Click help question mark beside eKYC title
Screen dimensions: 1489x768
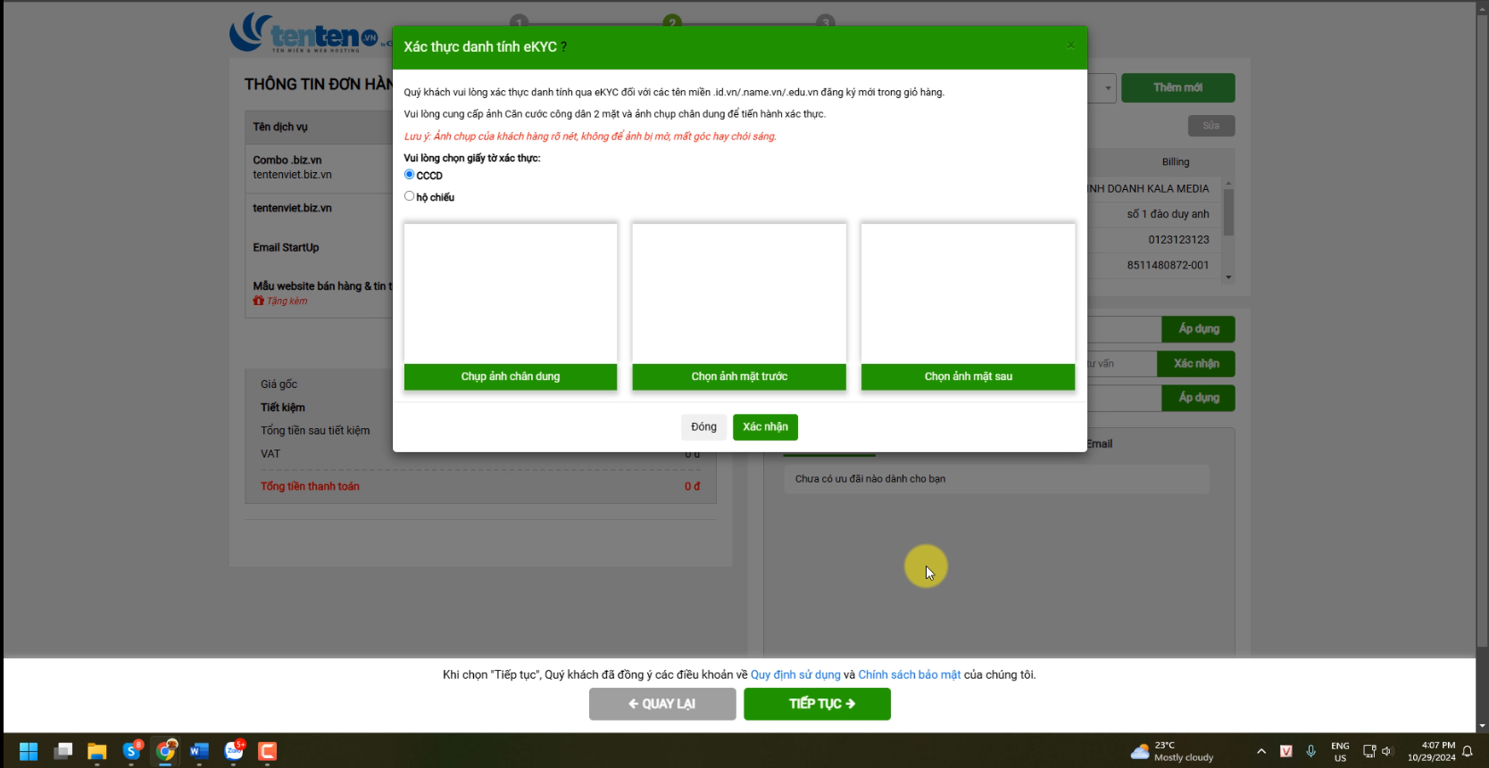(x=563, y=47)
